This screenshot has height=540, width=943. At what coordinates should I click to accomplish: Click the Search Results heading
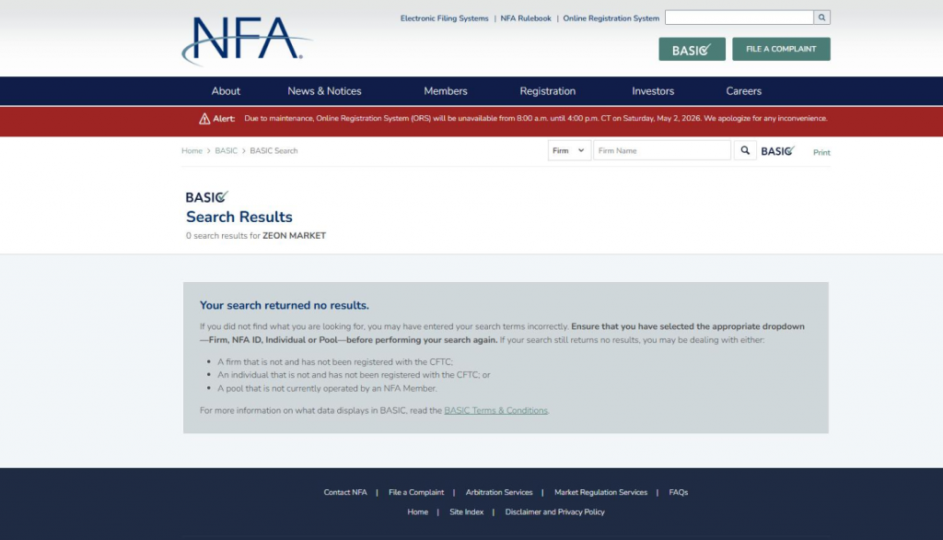pos(239,217)
